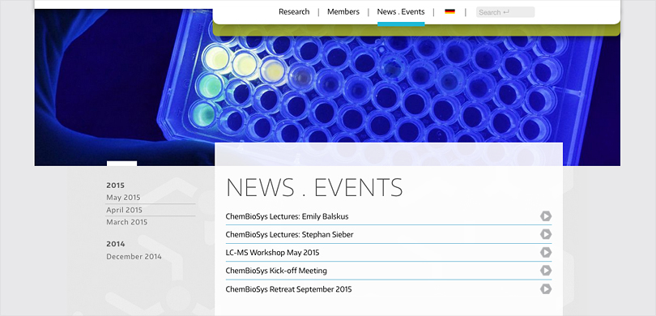
Task: Open the Members menu item
Action: (343, 11)
